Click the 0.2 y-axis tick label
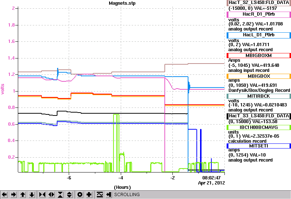Screen dimensions: 291x199 click(11, 157)
